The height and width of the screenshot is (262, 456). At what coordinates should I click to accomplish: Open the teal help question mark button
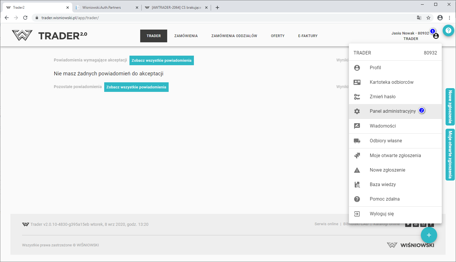tap(448, 30)
